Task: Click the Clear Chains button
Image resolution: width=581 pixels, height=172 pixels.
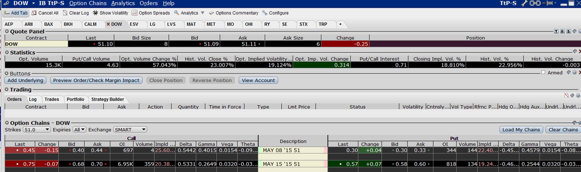Action: 563,130
